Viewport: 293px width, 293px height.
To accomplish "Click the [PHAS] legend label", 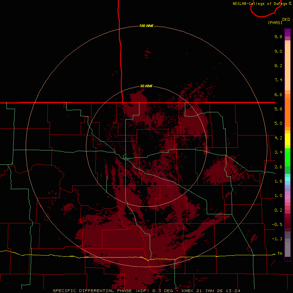I will click(275, 22).
